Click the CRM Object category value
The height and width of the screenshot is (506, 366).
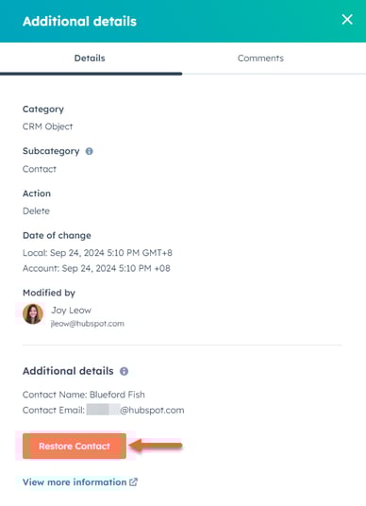click(48, 126)
